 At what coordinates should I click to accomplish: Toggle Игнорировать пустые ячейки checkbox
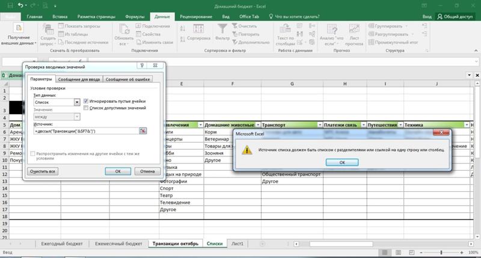click(x=86, y=102)
